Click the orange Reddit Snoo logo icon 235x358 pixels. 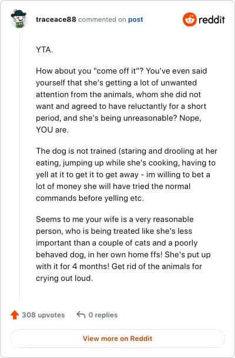pos(189,19)
